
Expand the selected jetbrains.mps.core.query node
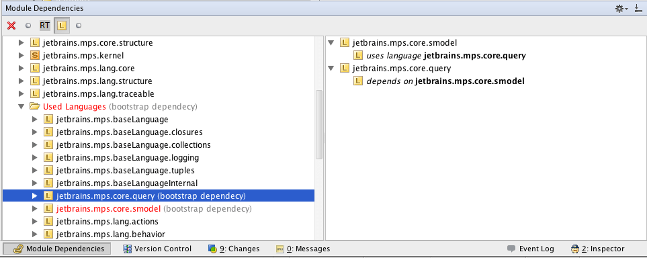(35, 196)
